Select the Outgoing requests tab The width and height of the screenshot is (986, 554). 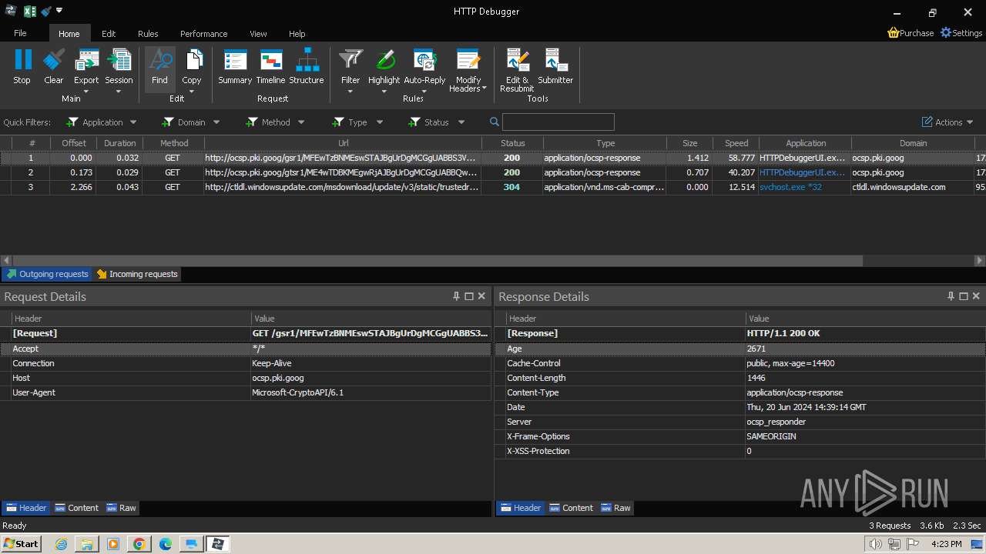pyautogui.click(x=47, y=274)
